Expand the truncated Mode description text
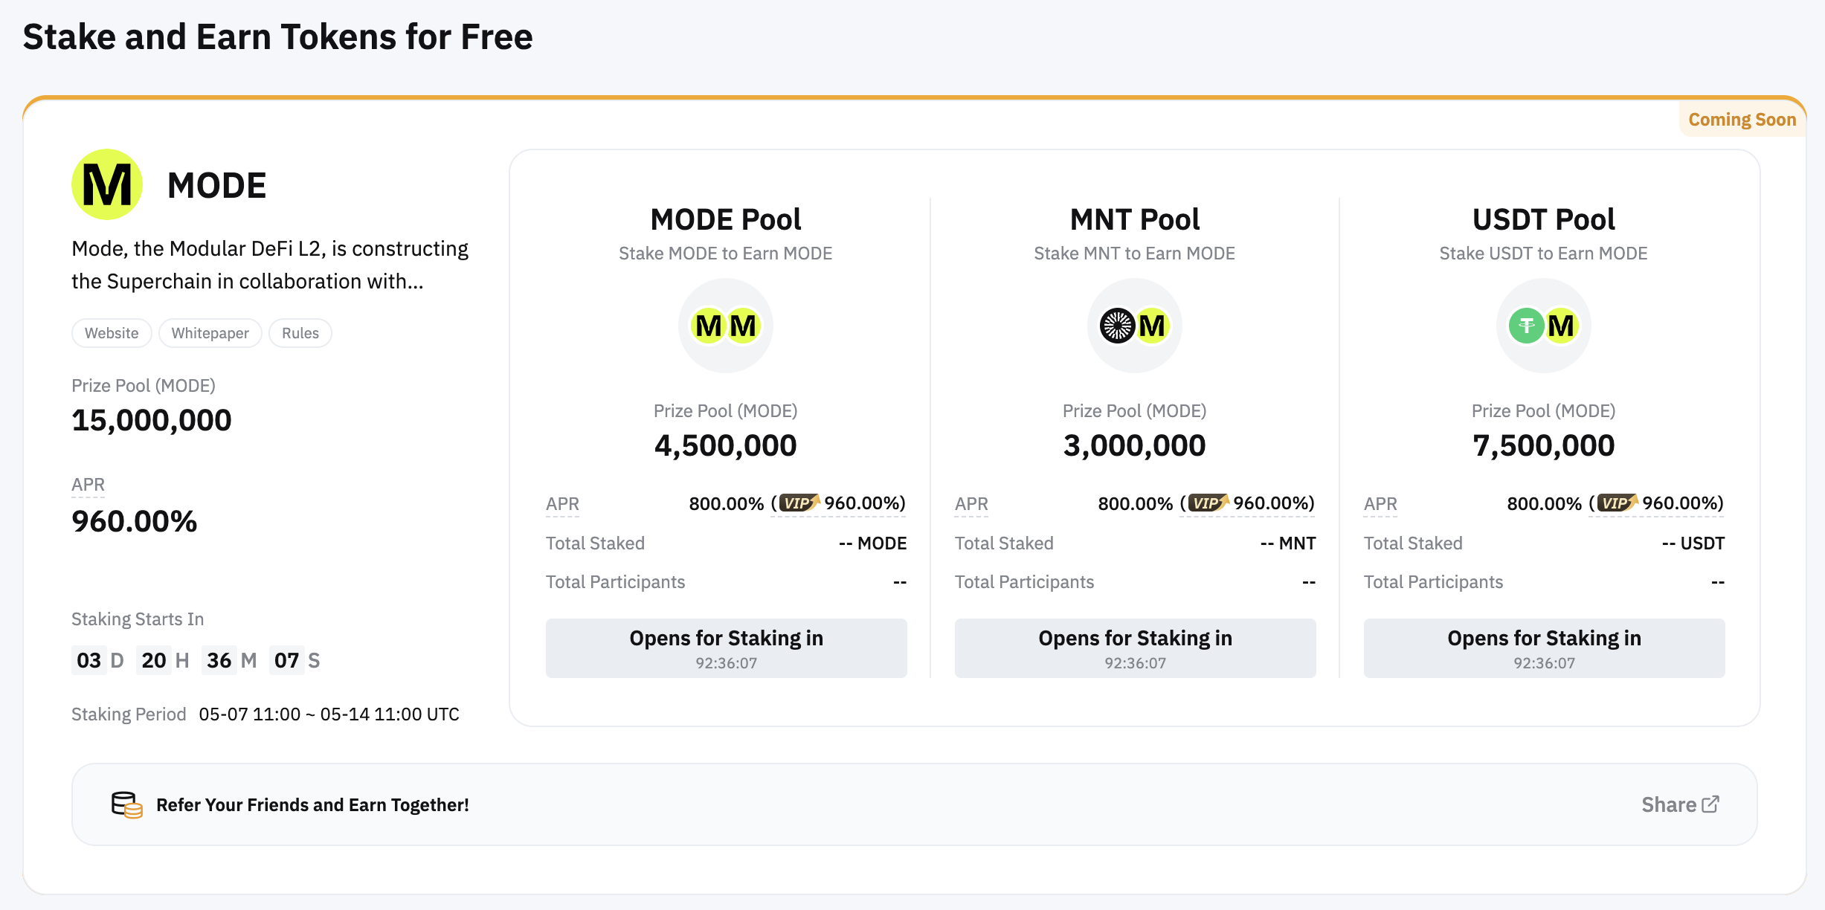This screenshot has height=910, width=1825. (x=269, y=265)
